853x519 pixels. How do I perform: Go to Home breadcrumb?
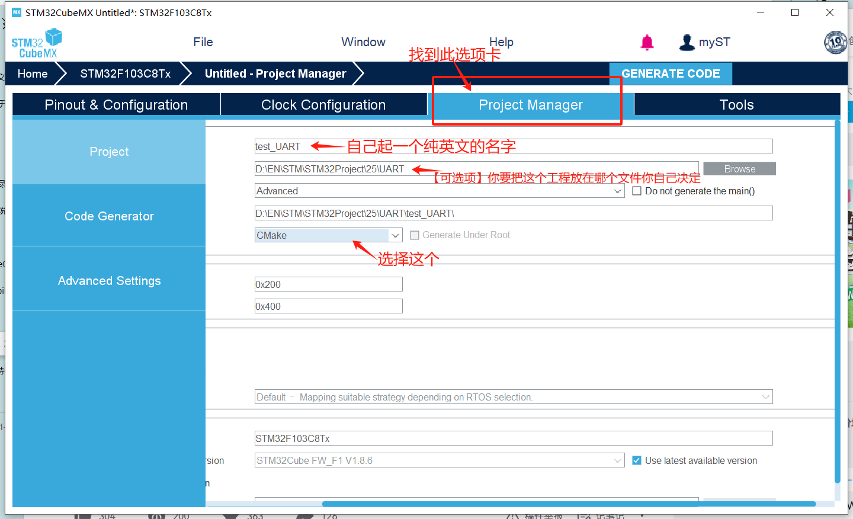tap(33, 73)
